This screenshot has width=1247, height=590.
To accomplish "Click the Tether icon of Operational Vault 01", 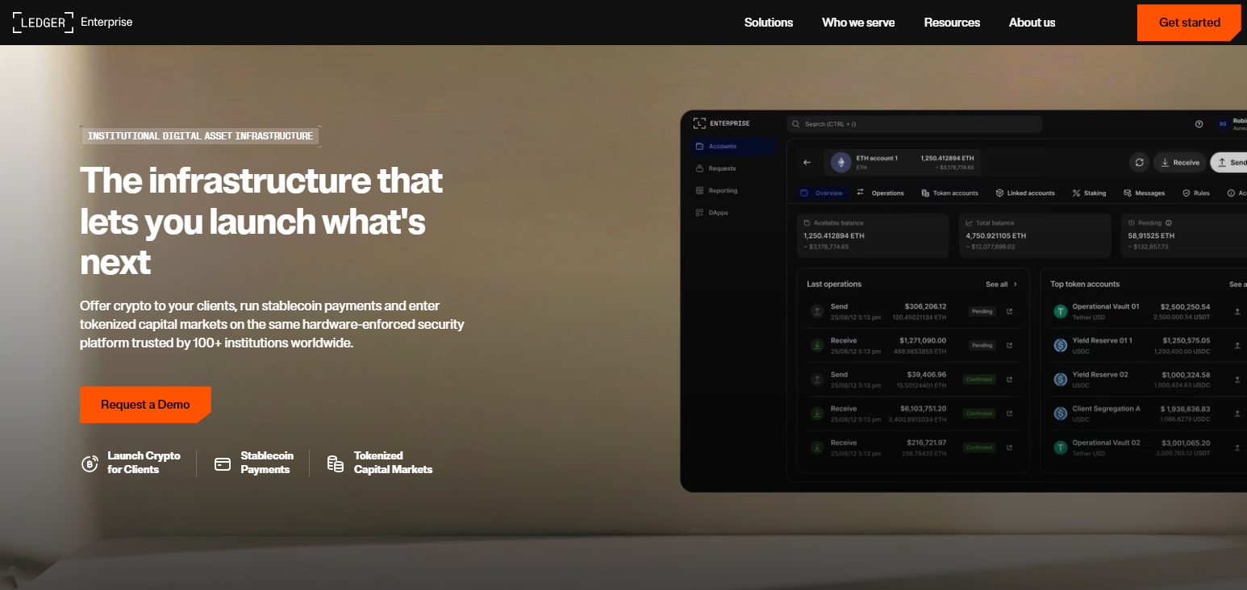I will coord(1061,311).
